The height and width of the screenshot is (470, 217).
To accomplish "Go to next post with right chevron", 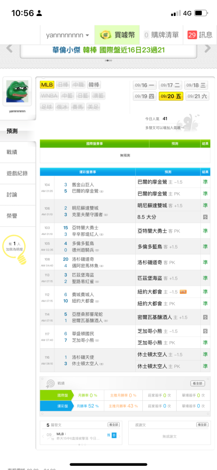I will 120,436.
